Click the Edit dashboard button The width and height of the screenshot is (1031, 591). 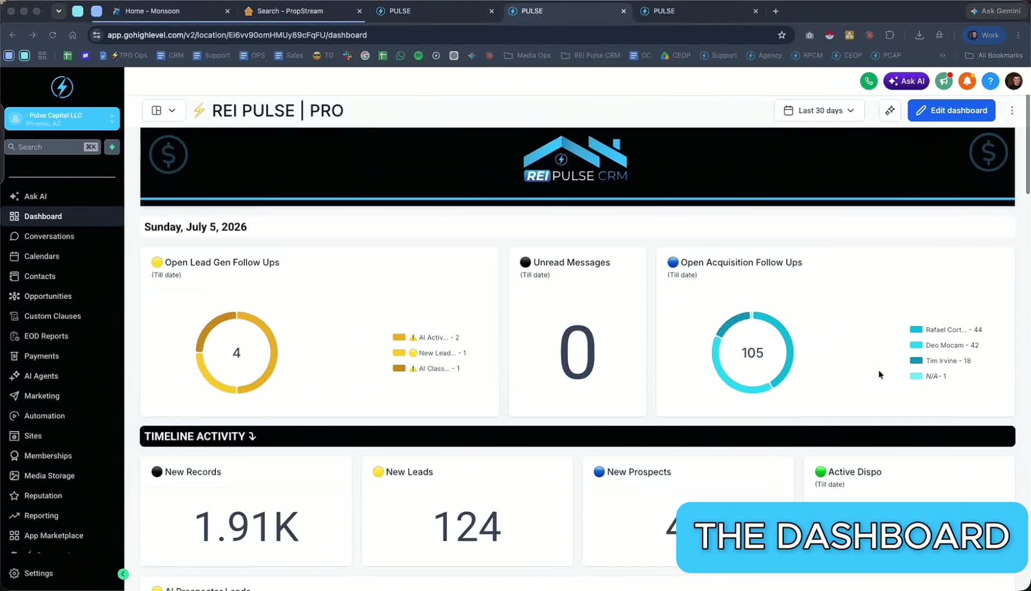pos(952,111)
